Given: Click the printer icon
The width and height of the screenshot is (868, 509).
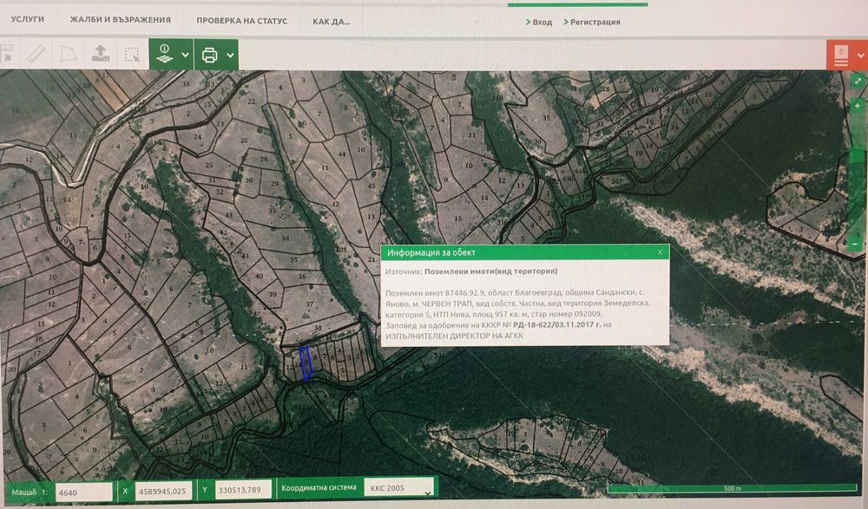Looking at the screenshot, I should pyautogui.click(x=210, y=55).
